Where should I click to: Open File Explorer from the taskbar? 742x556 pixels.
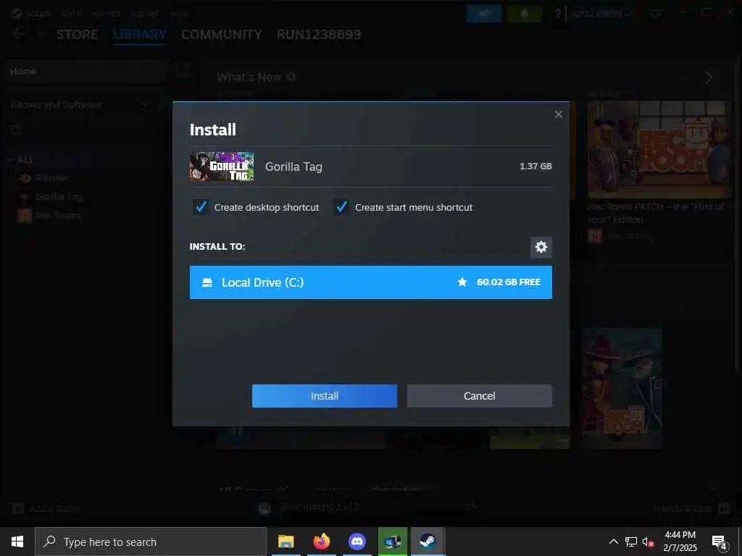[x=285, y=542]
